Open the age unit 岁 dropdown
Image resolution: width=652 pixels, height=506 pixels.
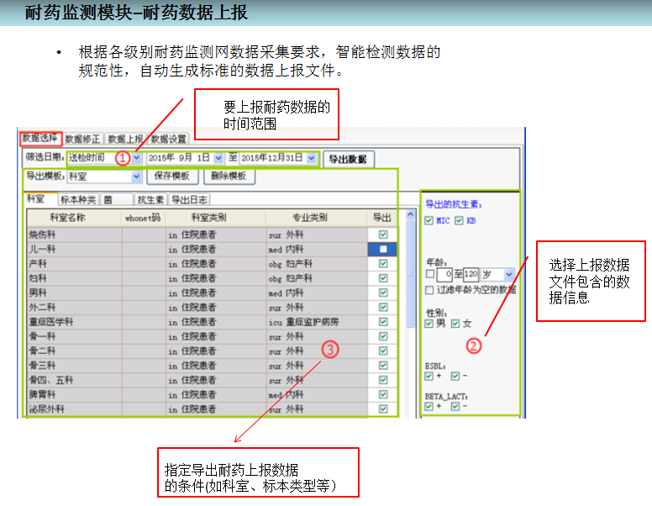coord(509,275)
